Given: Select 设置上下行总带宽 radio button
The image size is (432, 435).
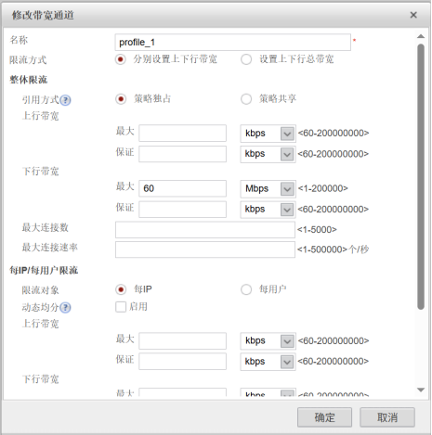Looking at the screenshot, I should point(246,59).
